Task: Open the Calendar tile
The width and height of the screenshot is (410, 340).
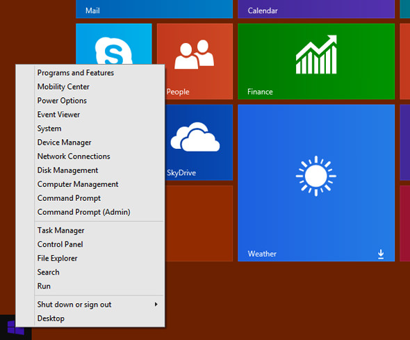Action: point(316,9)
